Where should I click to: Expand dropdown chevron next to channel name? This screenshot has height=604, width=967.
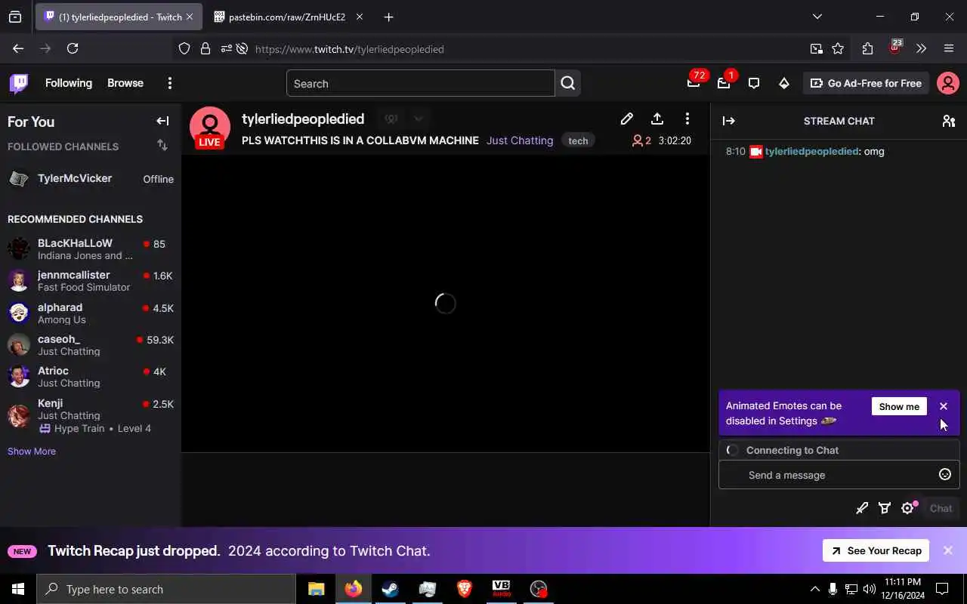(x=418, y=119)
